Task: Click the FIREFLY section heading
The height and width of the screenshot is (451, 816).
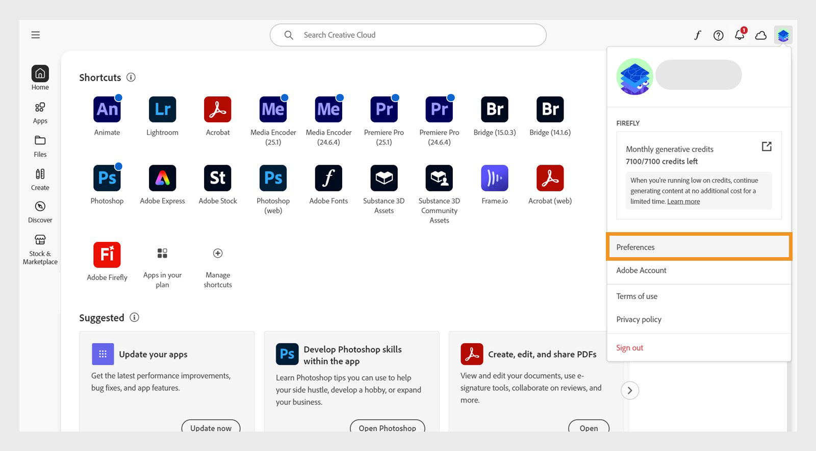Action: [628, 123]
